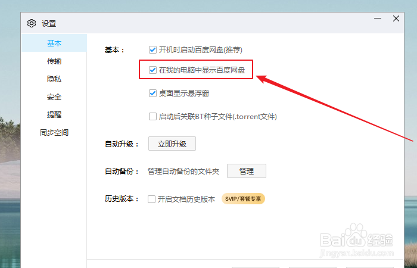Enable 启动后关联BT种子文件 checkbox

pos(153,117)
